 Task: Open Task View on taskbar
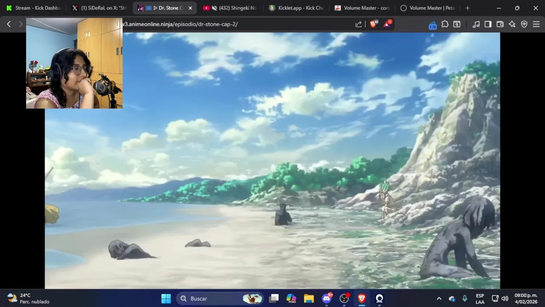274,298
